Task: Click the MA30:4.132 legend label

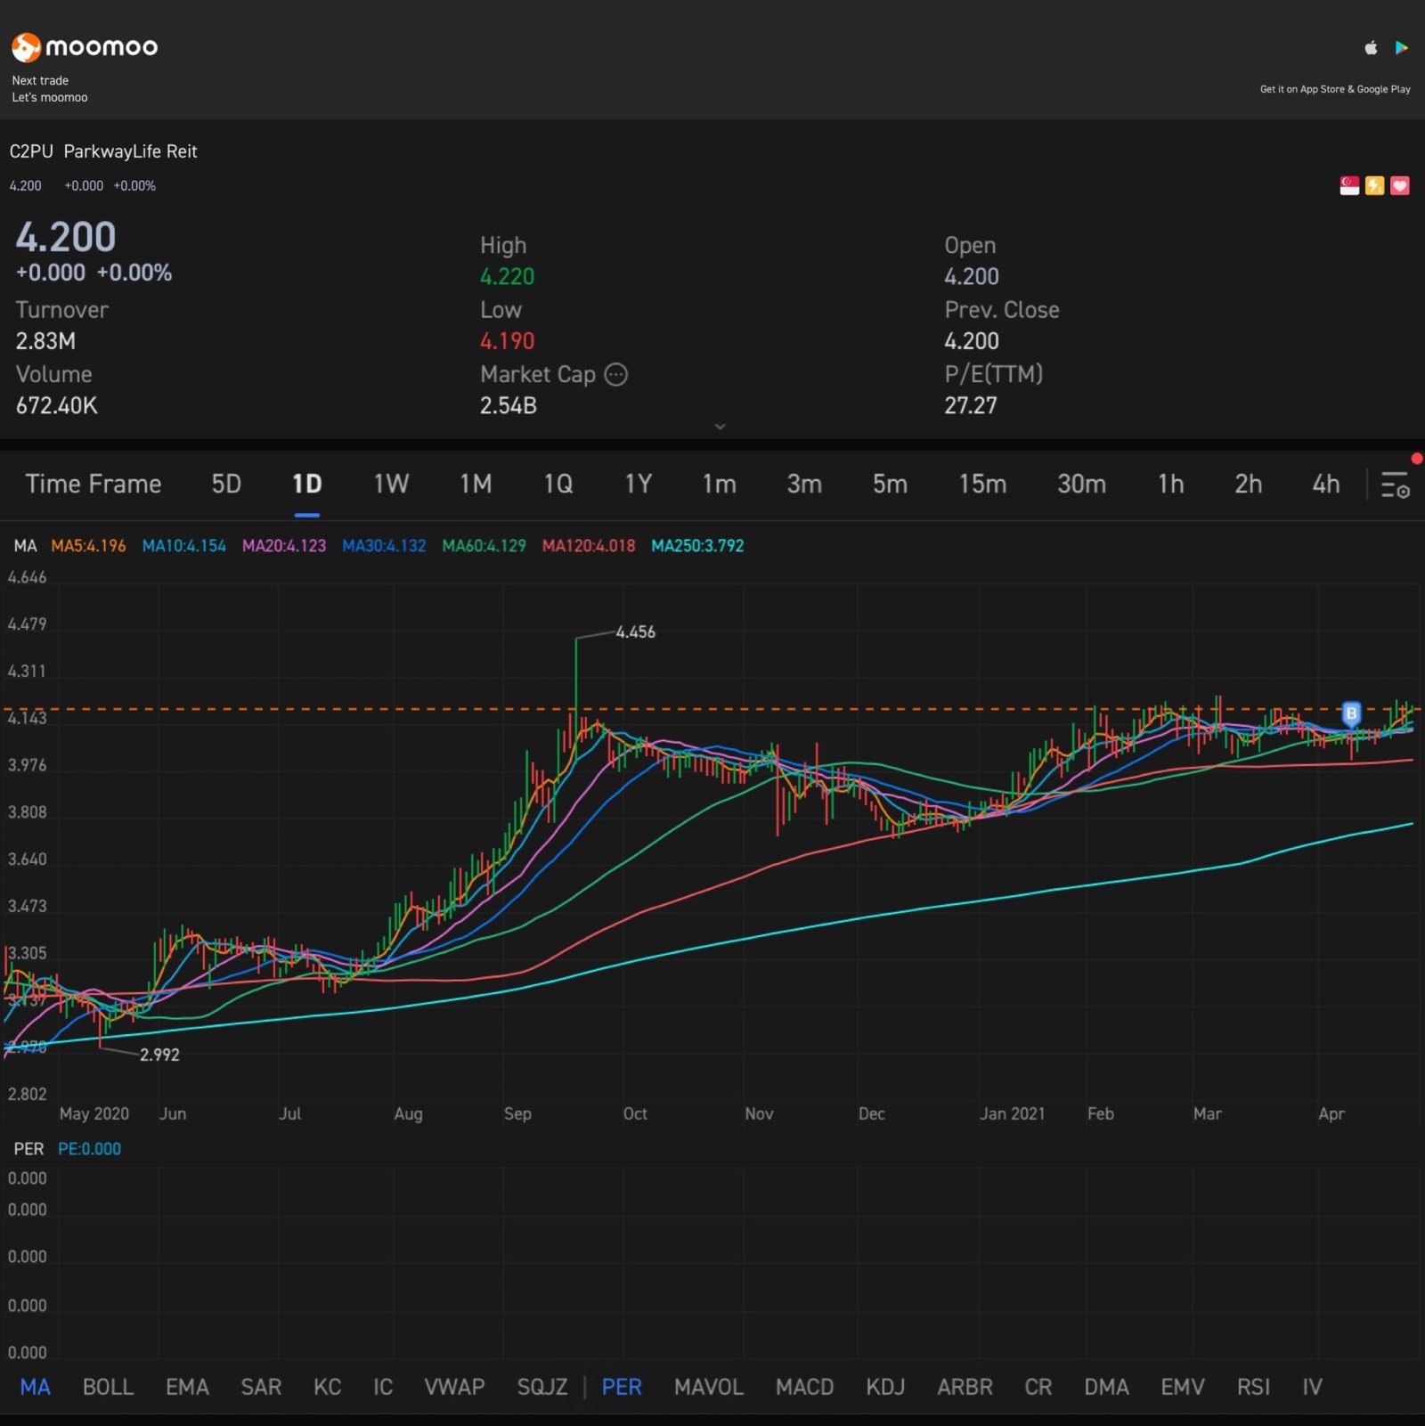Action: [x=384, y=545]
